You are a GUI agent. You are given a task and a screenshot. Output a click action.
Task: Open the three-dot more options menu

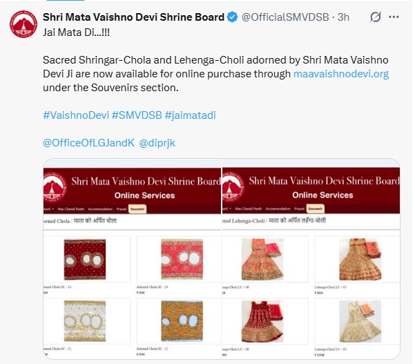[394, 17]
